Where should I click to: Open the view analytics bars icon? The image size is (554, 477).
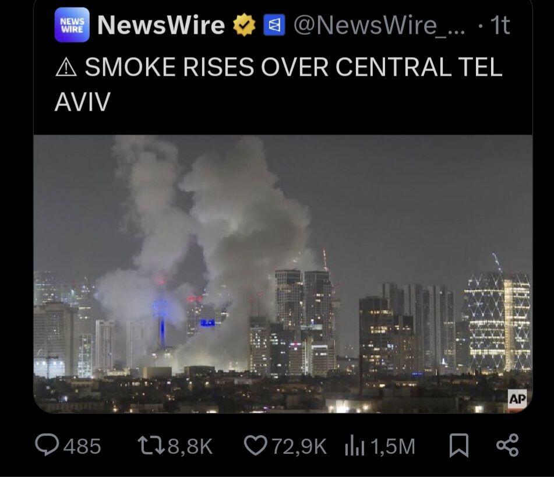point(354,446)
